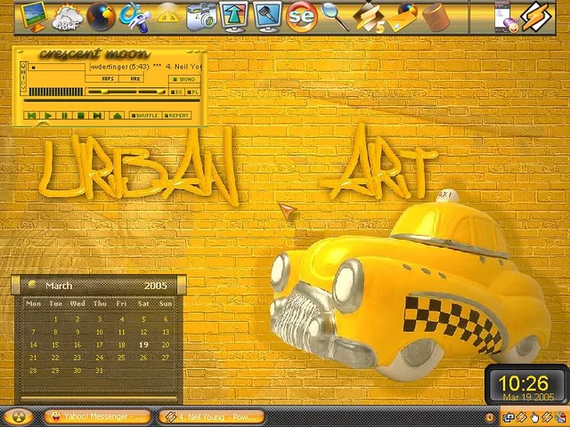Image resolution: width=570 pixels, height=427 pixels.
Task: Adjust Winamp volume slider
Action: pyautogui.click(x=112, y=92)
